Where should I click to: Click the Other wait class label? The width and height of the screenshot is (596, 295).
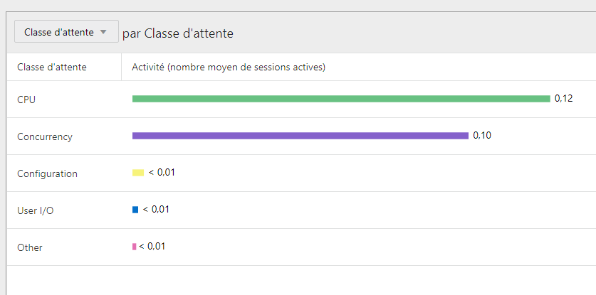[x=30, y=247]
